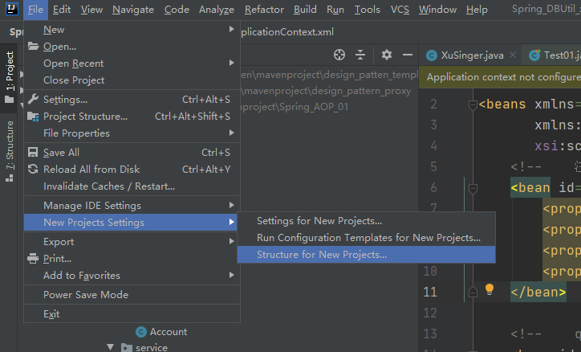
Task: Open the Help menu
Action: (x=477, y=10)
